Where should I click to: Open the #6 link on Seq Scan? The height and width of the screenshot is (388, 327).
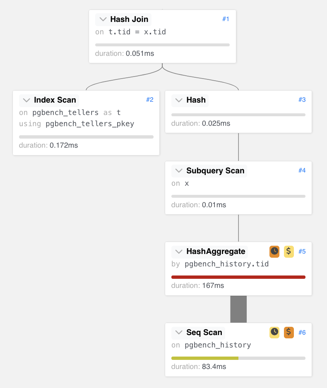click(x=302, y=332)
